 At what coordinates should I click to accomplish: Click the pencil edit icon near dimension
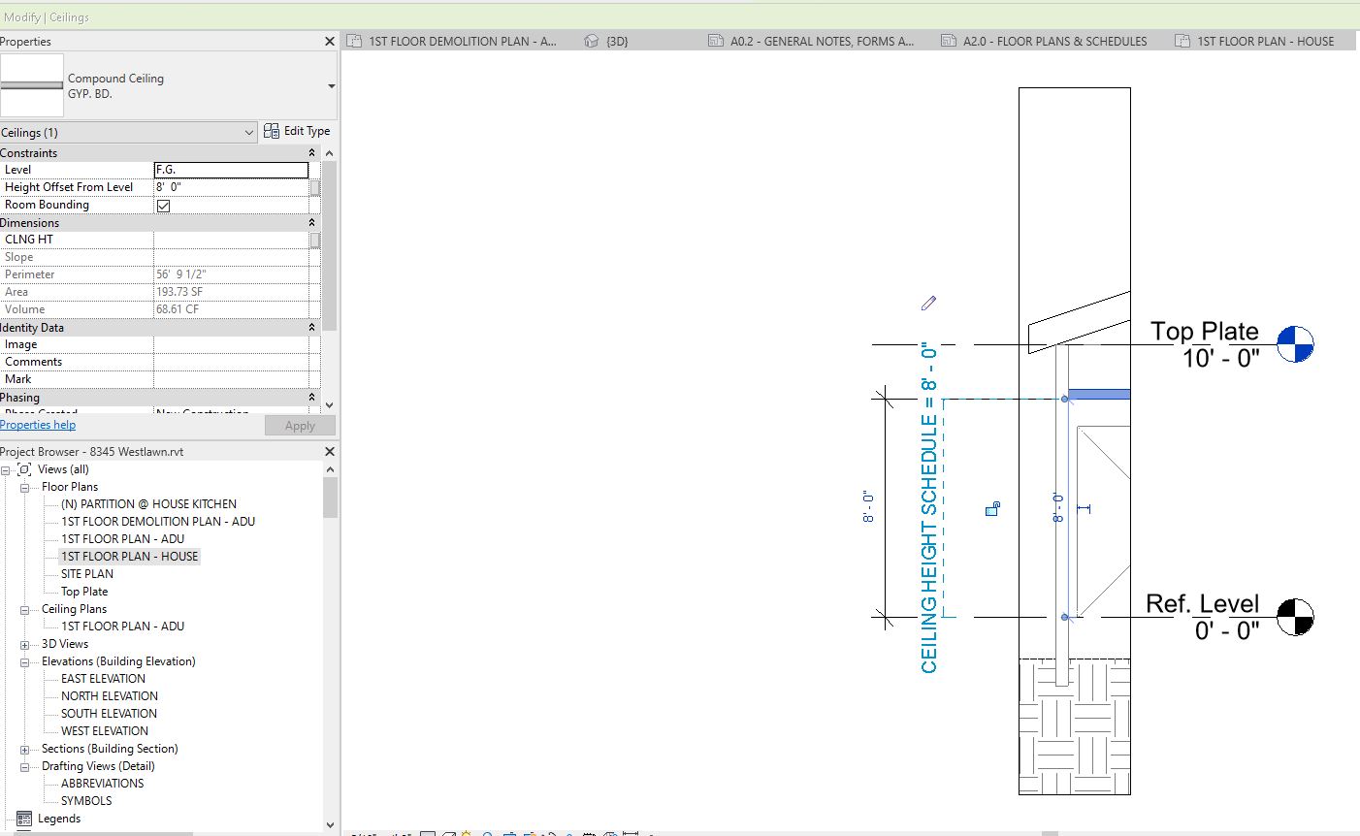pyautogui.click(x=928, y=304)
